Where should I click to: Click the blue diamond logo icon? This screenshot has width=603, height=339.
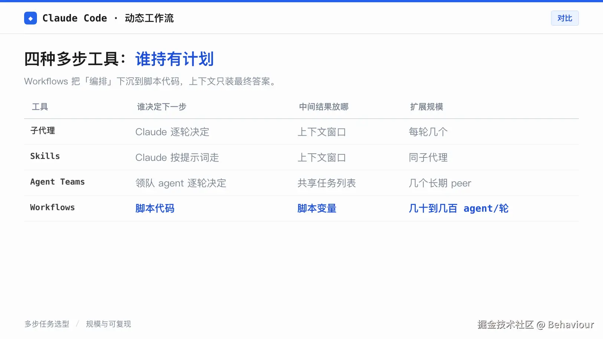tap(31, 18)
